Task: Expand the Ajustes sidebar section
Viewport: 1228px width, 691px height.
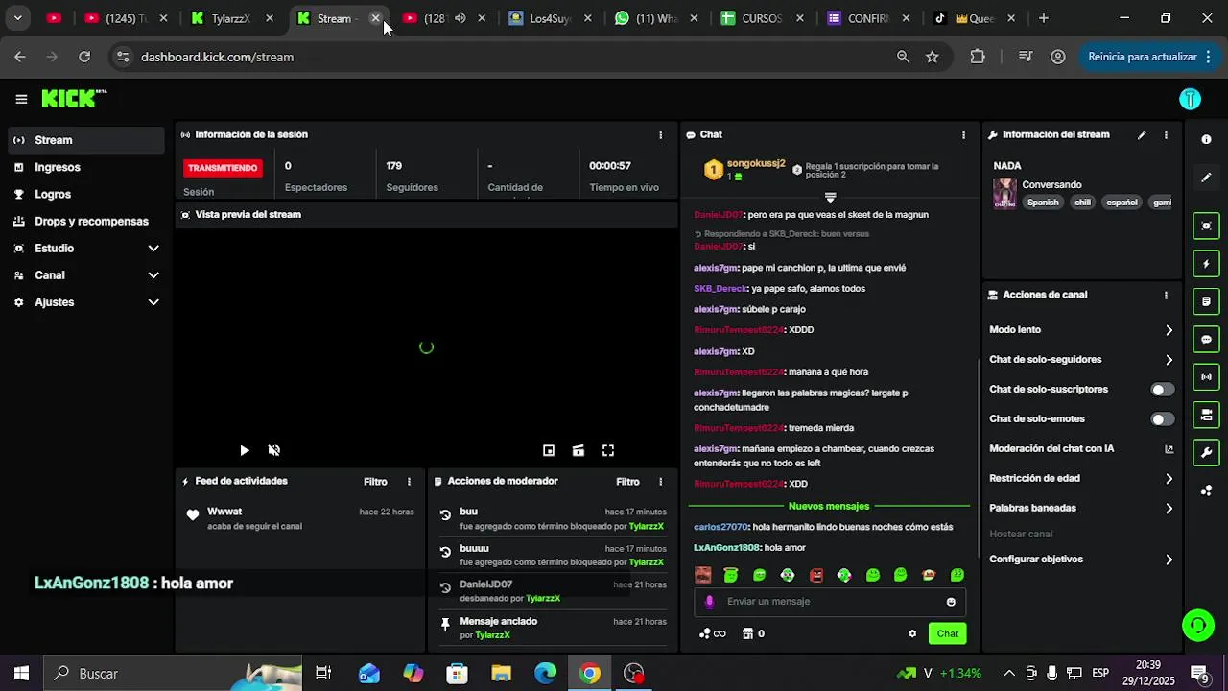Action: 86,302
